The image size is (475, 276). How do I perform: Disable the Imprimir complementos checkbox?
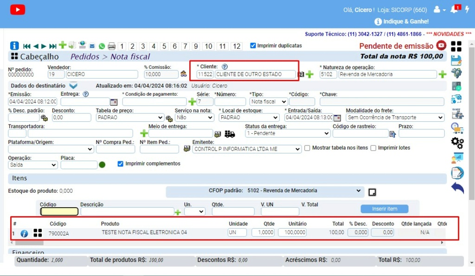click(121, 164)
